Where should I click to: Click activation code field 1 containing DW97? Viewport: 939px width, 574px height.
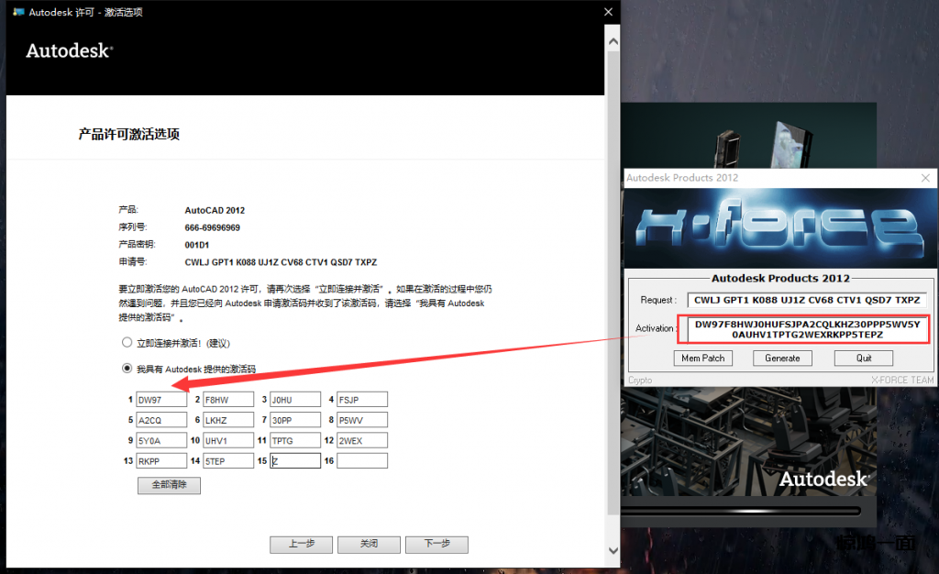click(x=161, y=400)
